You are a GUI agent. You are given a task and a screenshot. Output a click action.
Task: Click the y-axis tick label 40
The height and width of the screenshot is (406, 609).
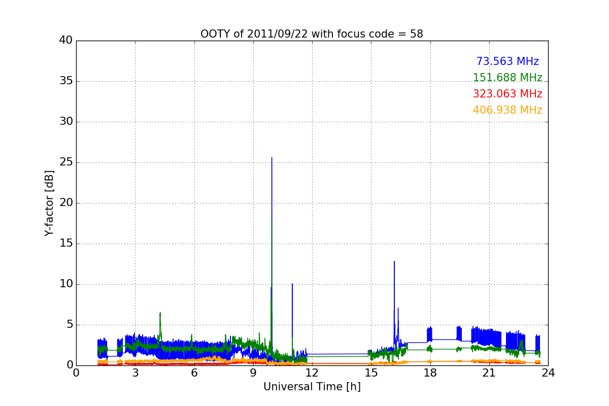pyautogui.click(x=66, y=41)
